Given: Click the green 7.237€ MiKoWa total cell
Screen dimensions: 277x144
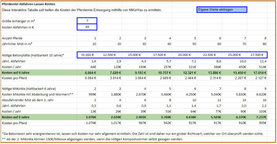Looking at the screenshot, I should [259, 117].
